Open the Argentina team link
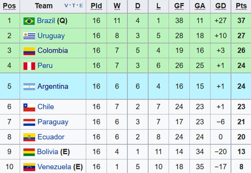Viewport: 251px width, 173px height. (x=53, y=86)
